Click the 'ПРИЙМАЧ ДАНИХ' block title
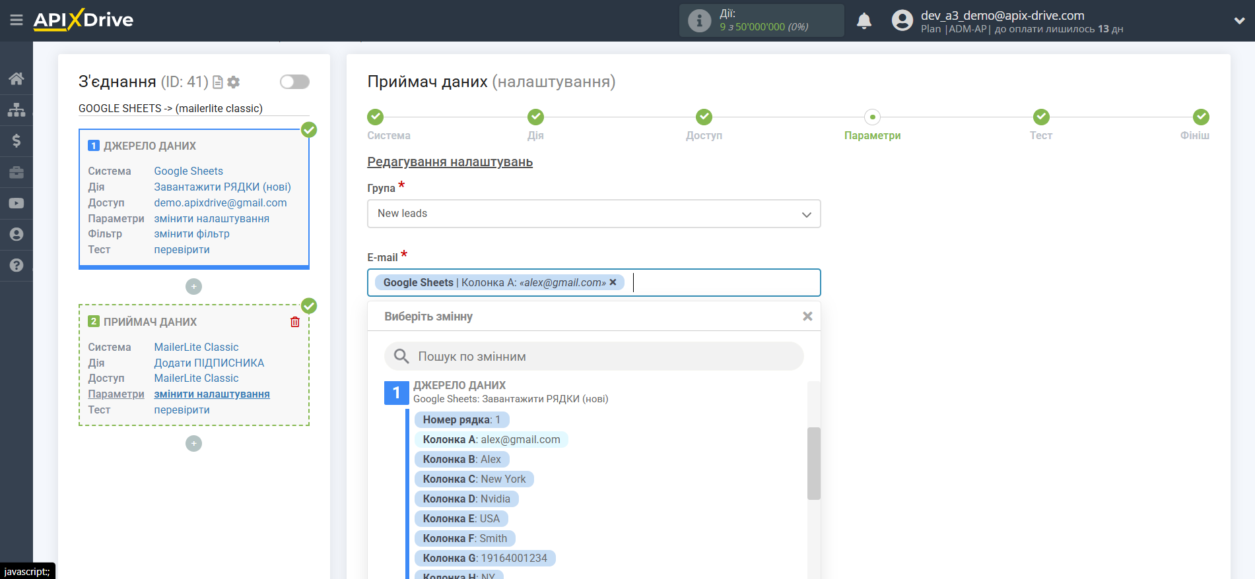This screenshot has width=1255, height=579. pos(150,322)
